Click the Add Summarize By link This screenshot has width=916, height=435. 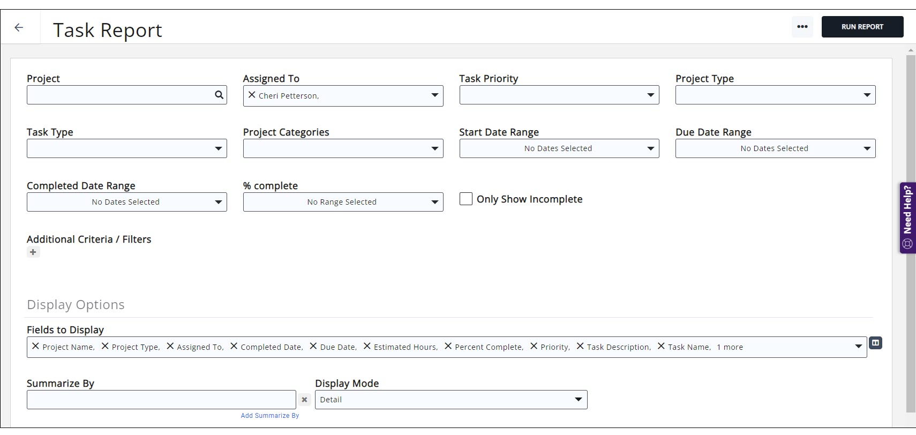coord(270,416)
